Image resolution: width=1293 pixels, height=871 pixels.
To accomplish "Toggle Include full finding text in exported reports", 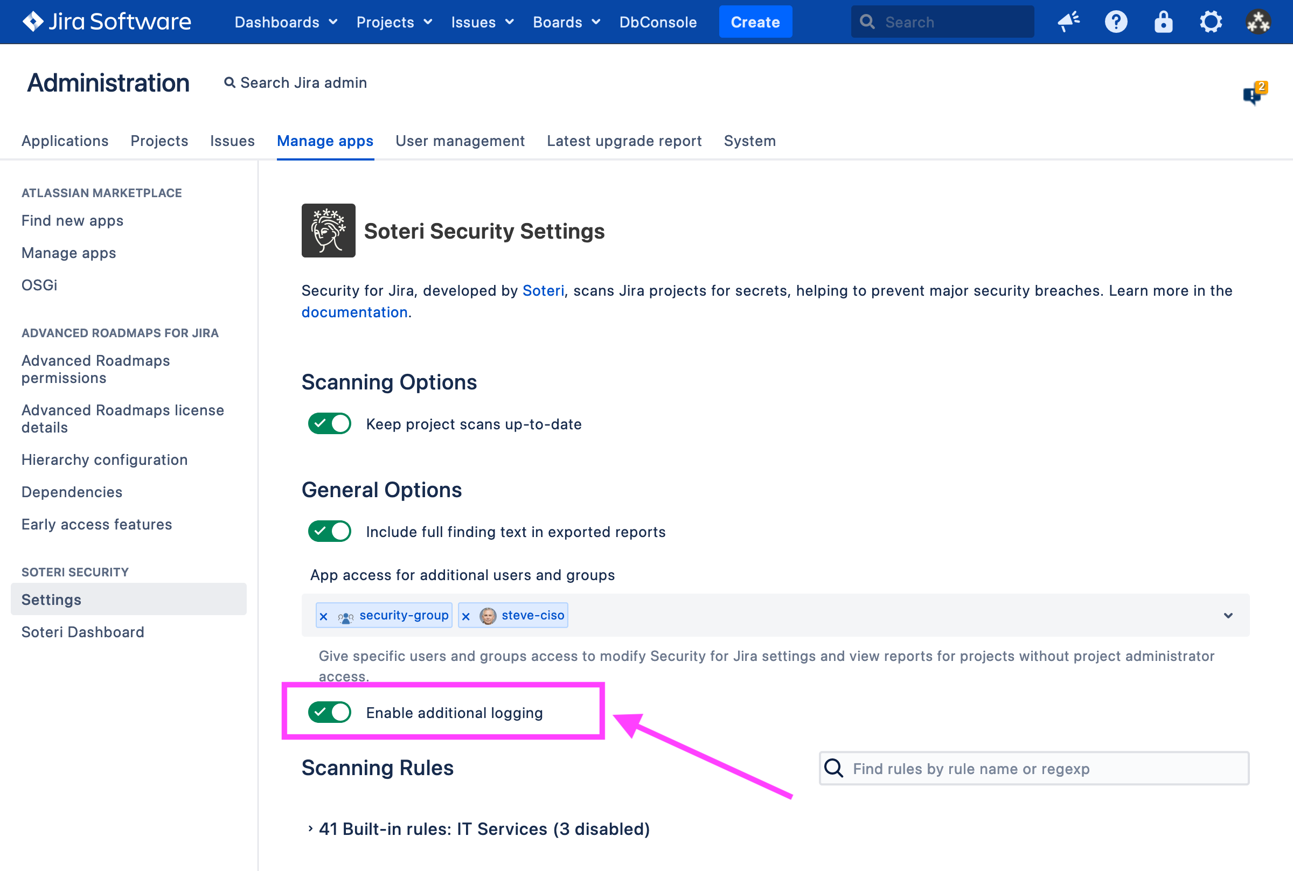I will click(330, 531).
